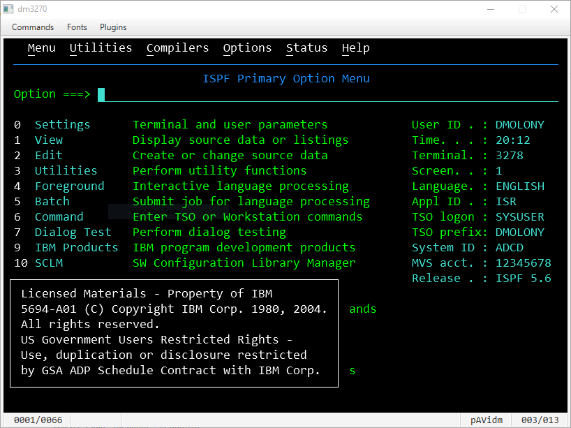The height and width of the screenshot is (428, 571).
Task: Click the TSO prefix value DMOLONY
Action: (x=519, y=232)
